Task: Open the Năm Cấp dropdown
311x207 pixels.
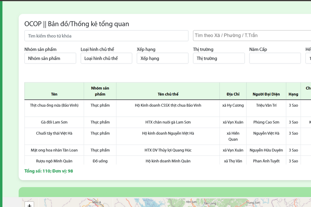Action: coord(275,58)
